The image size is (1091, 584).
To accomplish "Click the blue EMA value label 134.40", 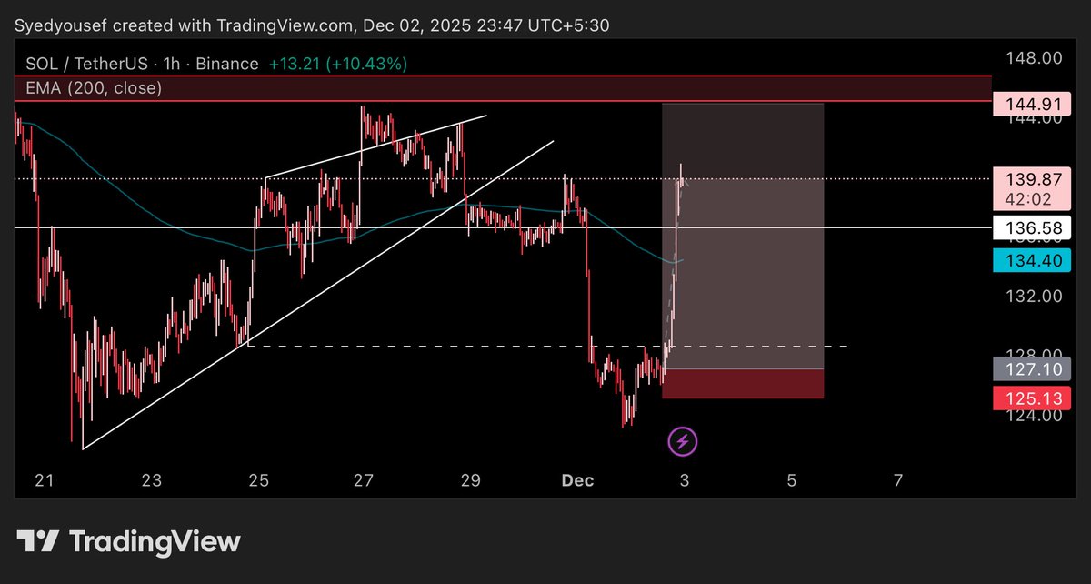I will pyautogui.click(x=1032, y=261).
